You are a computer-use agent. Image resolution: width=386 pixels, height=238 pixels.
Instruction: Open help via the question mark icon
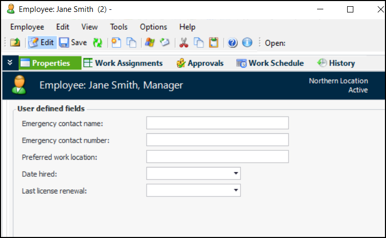(x=233, y=43)
